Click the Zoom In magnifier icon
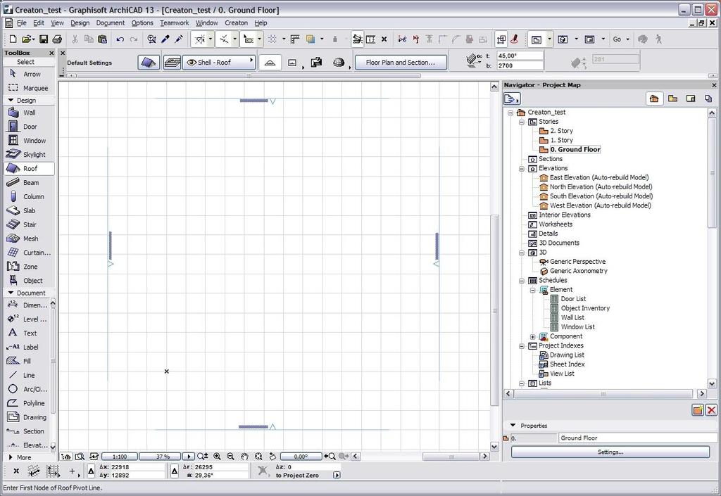Screen dimensions: 721x496 tap(217, 457)
